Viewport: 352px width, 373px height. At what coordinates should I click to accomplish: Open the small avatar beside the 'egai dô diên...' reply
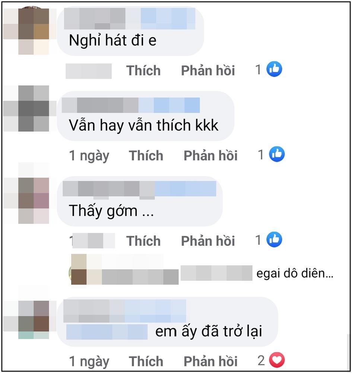click(79, 269)
